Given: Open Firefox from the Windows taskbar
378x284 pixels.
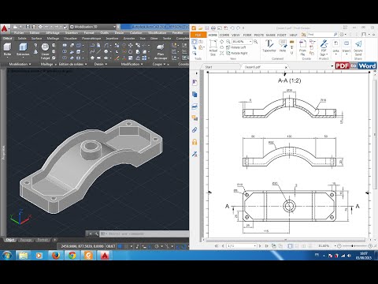Looking at the screenshot, I should (x=56, y=256).
